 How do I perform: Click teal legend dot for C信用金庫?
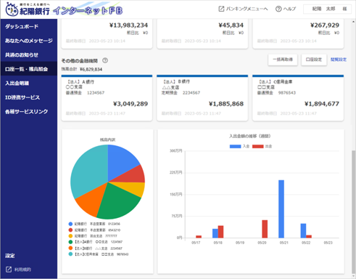click(70, 254)
